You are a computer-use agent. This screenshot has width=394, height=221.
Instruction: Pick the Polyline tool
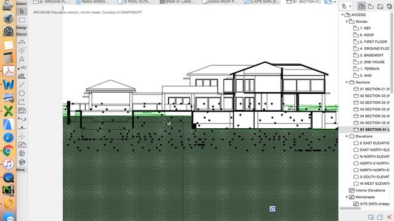[22, 102]
